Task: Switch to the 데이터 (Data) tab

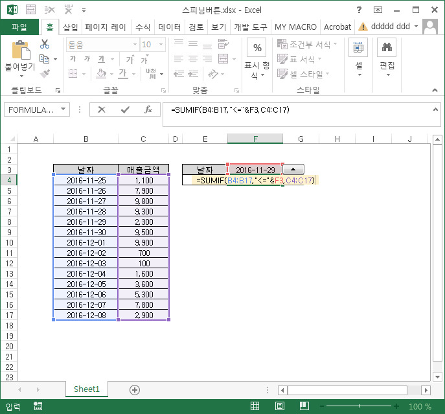Action: click(x=170, y=27)
